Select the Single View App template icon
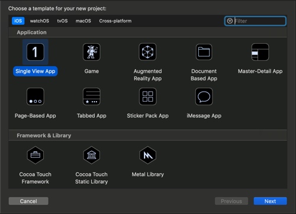 36,52
